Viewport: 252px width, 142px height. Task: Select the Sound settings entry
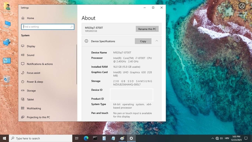30,55
